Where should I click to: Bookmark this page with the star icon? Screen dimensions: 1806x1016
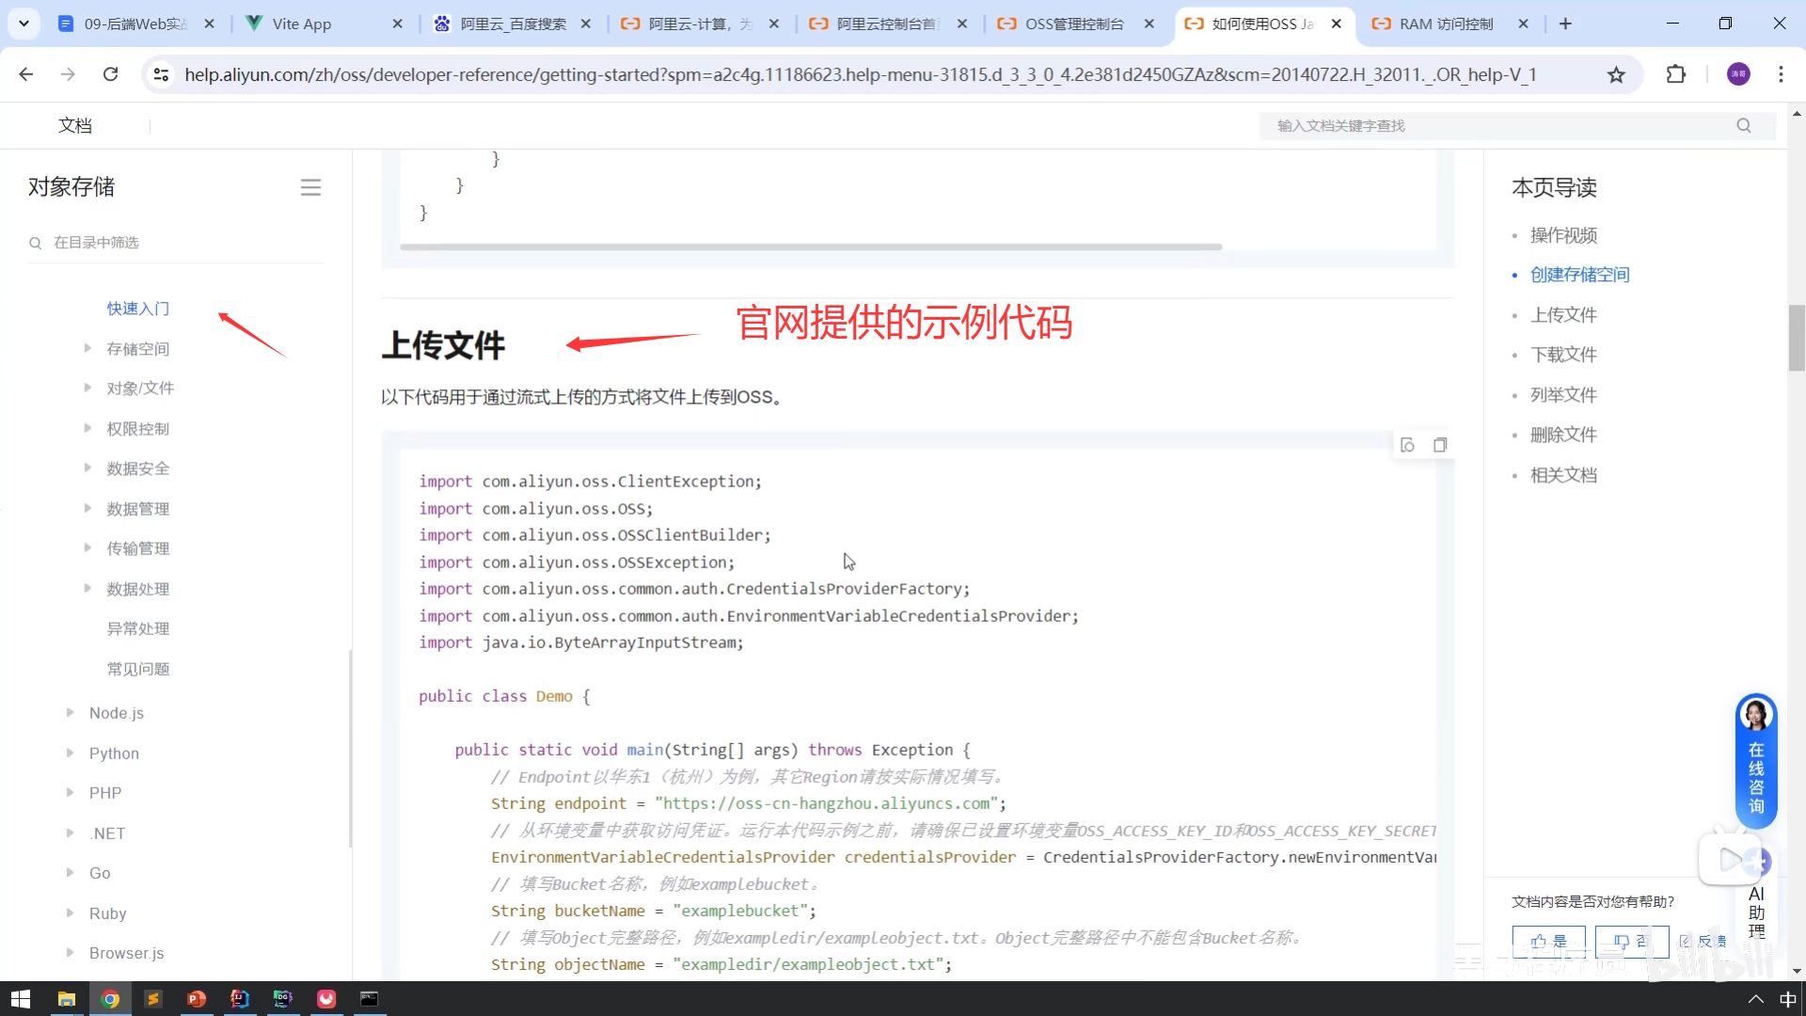[1616, 74]
